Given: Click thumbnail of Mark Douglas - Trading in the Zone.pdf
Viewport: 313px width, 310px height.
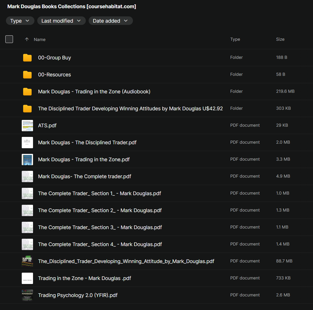Looking at the screenshot, I should tap(27, 160).
